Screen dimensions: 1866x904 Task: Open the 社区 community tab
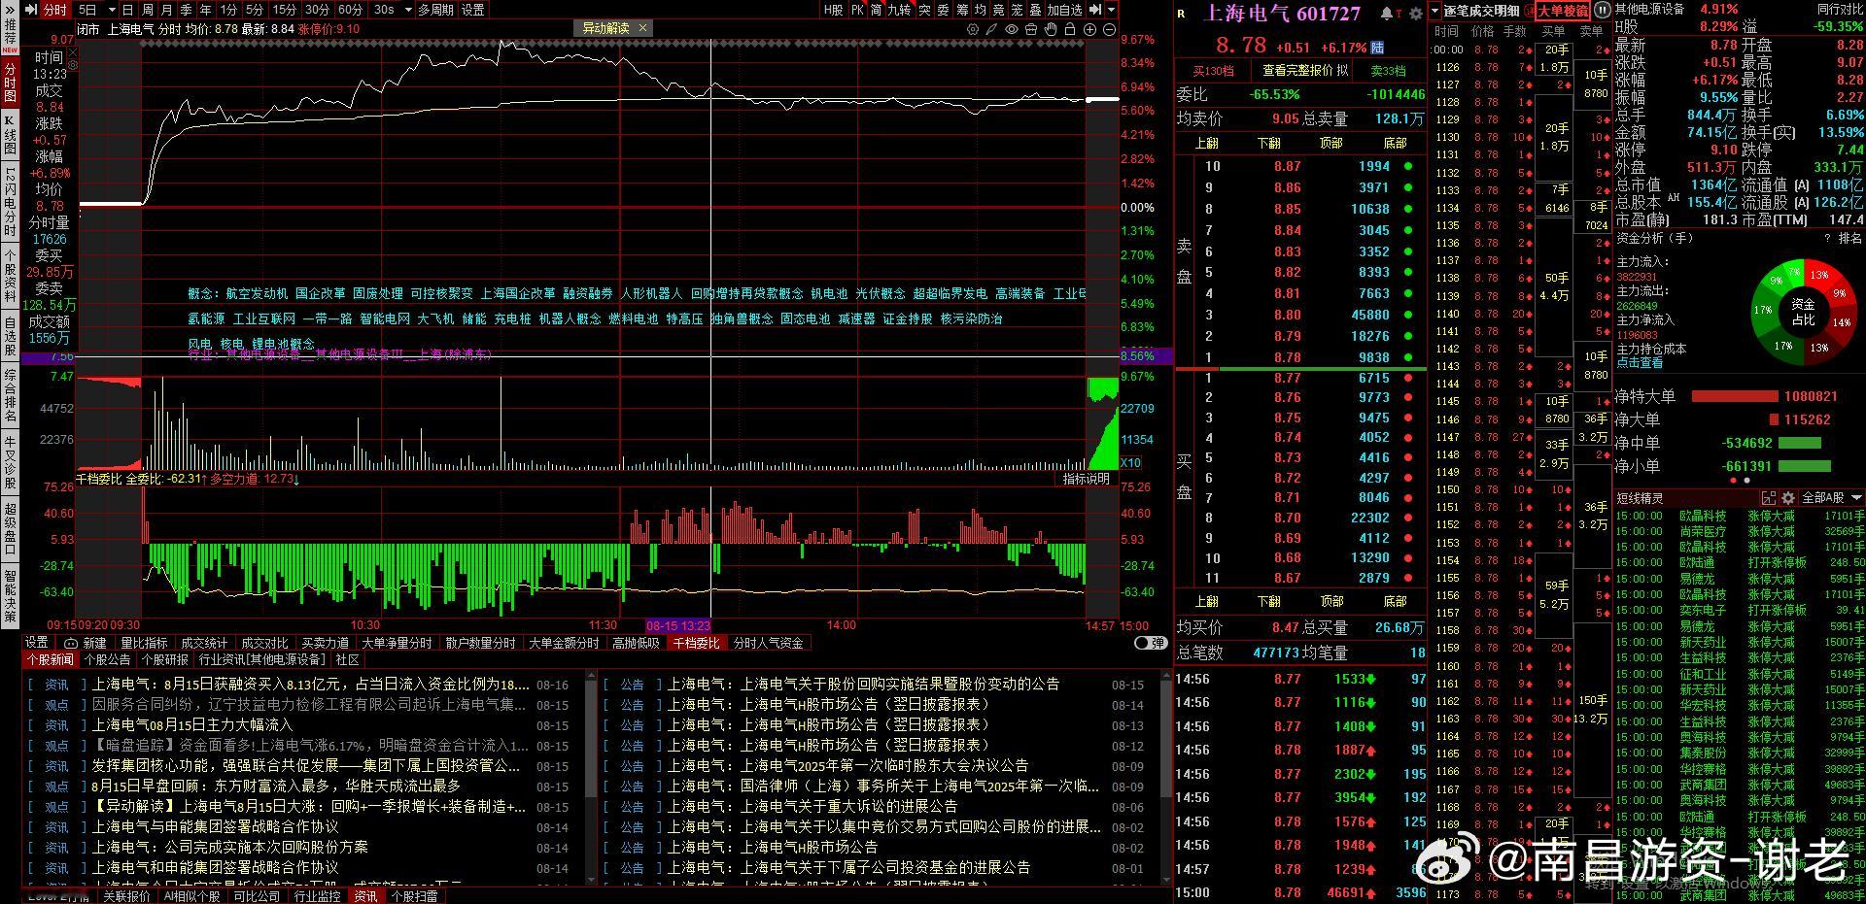[x=347, y=659]
